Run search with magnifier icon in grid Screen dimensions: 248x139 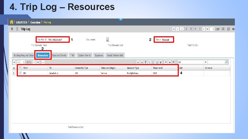tap(226, 62)
